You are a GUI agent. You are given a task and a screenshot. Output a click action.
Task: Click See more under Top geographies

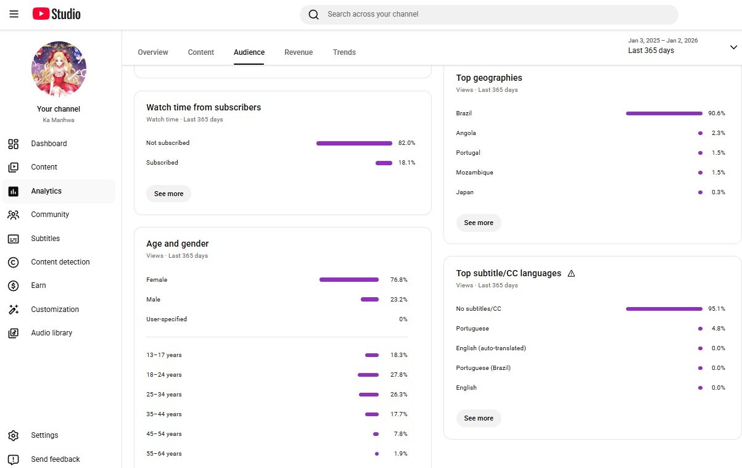click(x=479, y=223)
